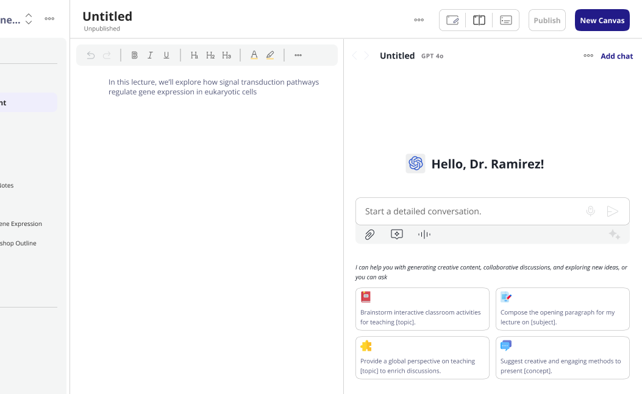The image size is (642, 394).
Task: Undo the last edit in the toolbar
Action: pos(90,55)
